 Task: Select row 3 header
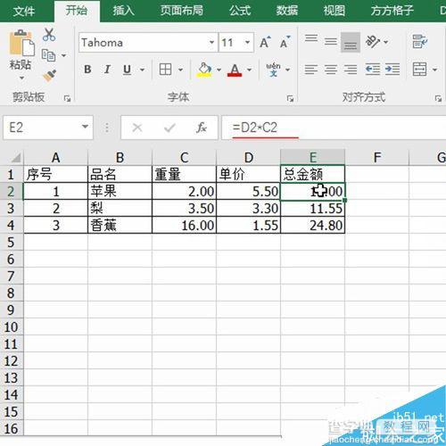point(12,208)
